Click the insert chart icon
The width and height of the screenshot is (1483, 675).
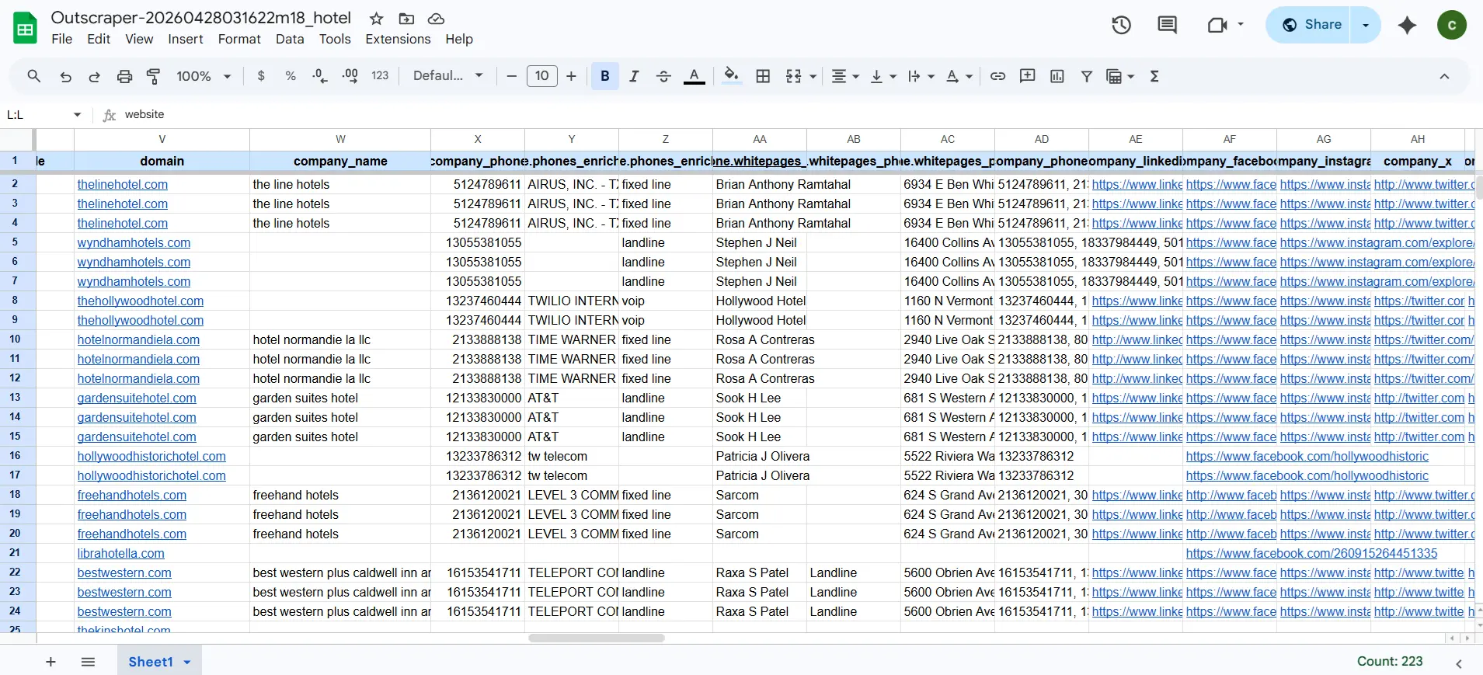tap(1057, 76)
